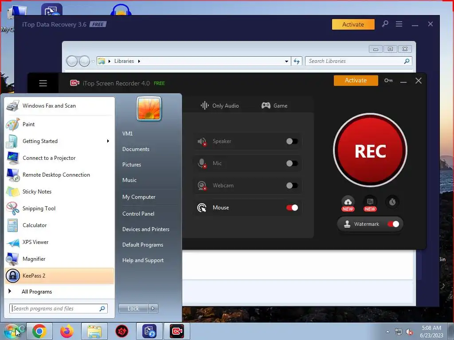This screenshot has width=454, height=340.
Task: Click Activate in iTop Screen Recorder
Action: point(356,81)
